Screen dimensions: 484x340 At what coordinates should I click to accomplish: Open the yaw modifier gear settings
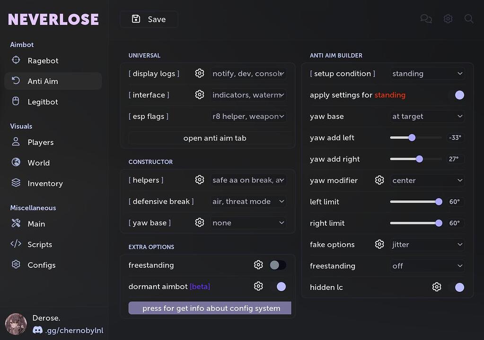coord(379,180)
